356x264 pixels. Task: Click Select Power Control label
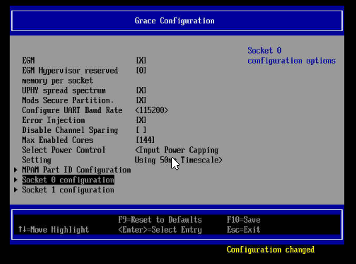click(x=63, y=155)
